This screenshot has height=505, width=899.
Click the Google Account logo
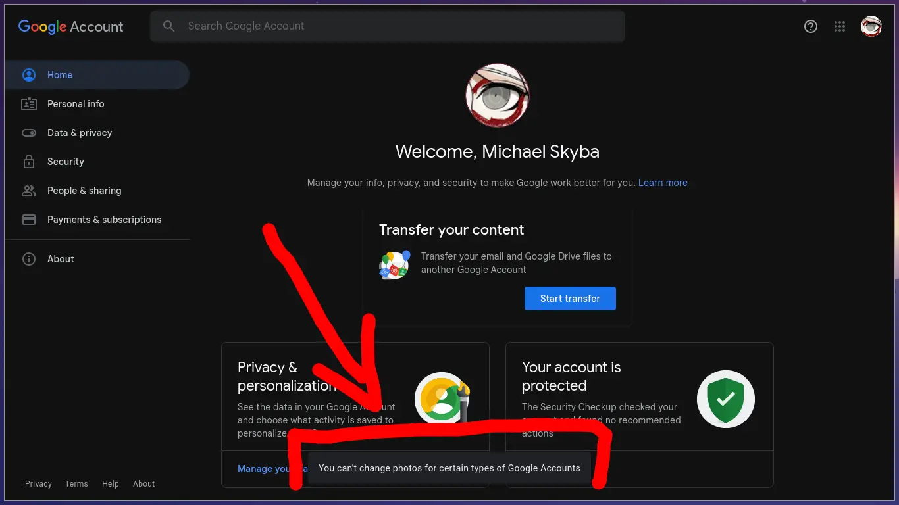[70, 26]
